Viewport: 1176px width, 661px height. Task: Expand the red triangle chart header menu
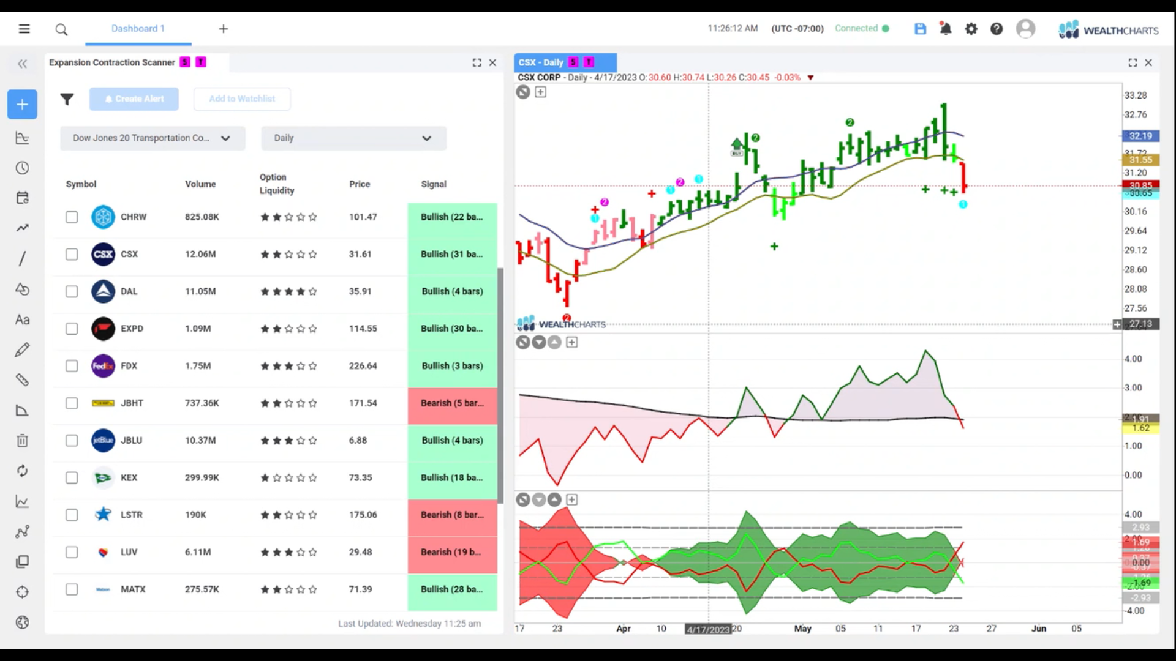tap(810, 78)
